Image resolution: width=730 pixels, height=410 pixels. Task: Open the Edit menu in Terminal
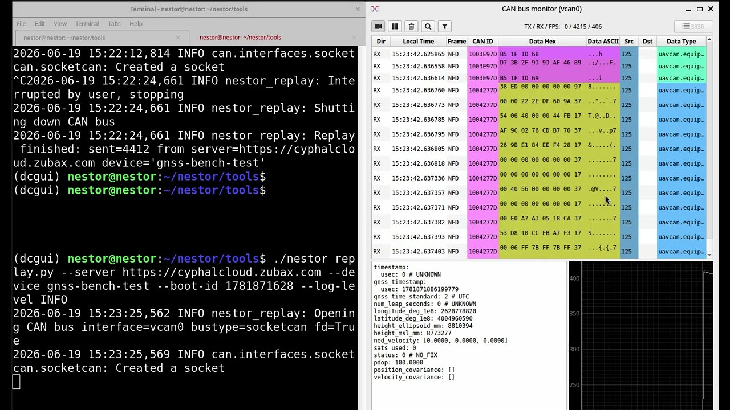click(x=40, y=23)
